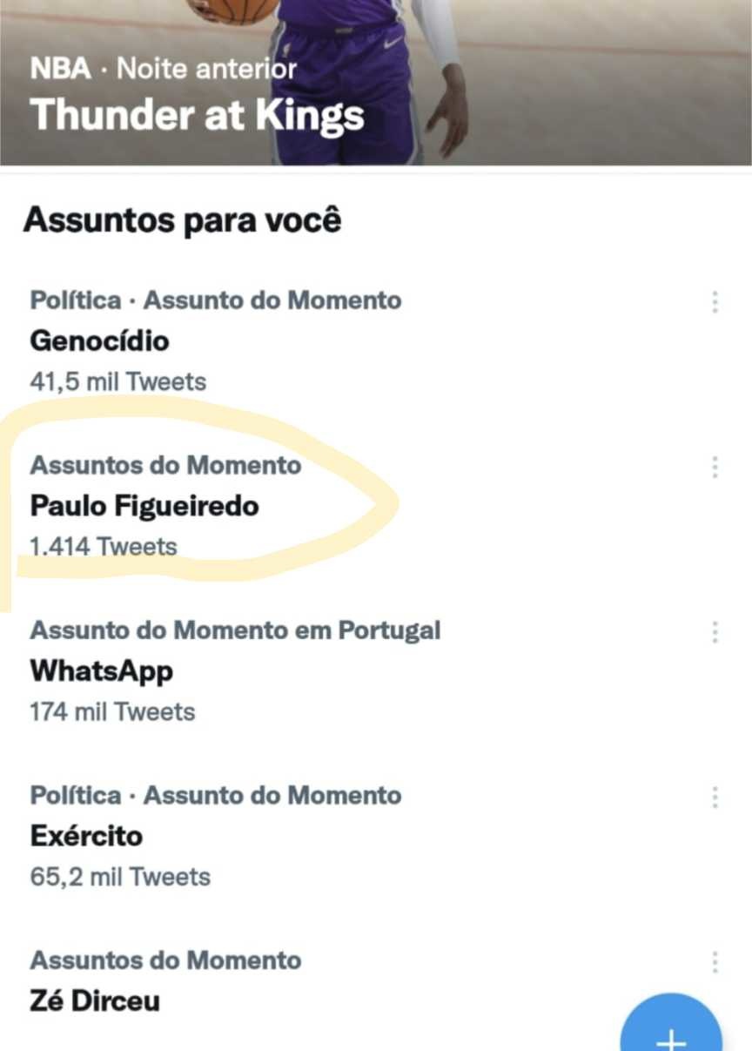The width and height of the screenshot is (752, 1051).
Task: Tap Política label above Exército
Action: tap(76, 795)
